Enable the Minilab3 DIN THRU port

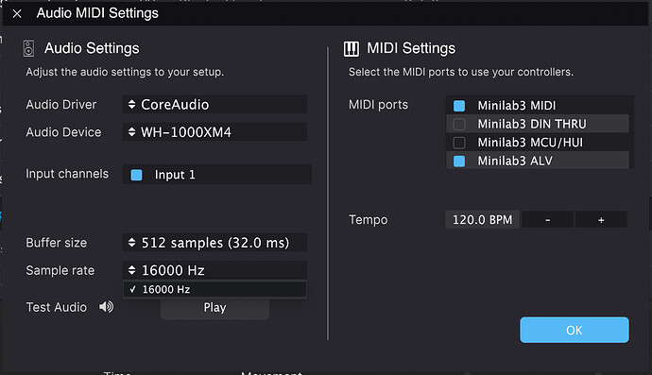(459, 124)
